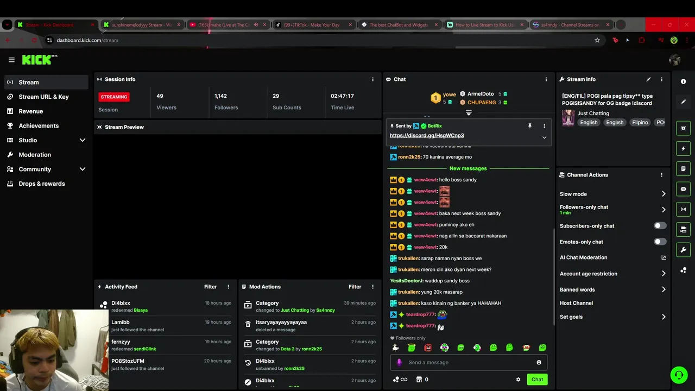Insert the goose emote
This screenshot has width=695, height=391.
pos(395,348)
